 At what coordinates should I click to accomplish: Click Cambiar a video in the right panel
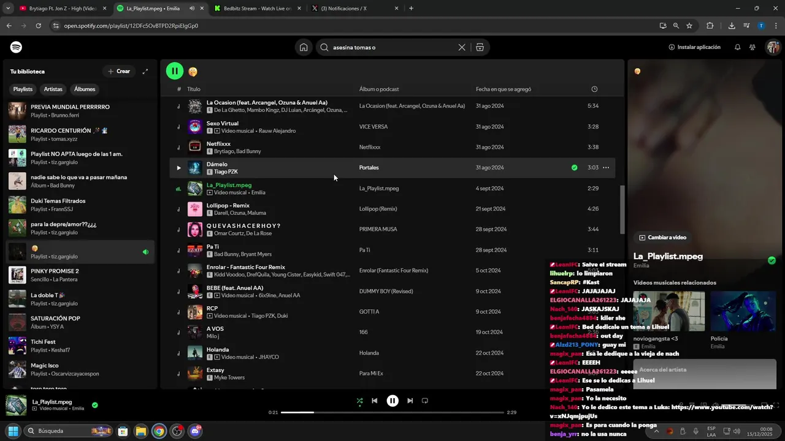pyautogui.click(x=662, y=237)
